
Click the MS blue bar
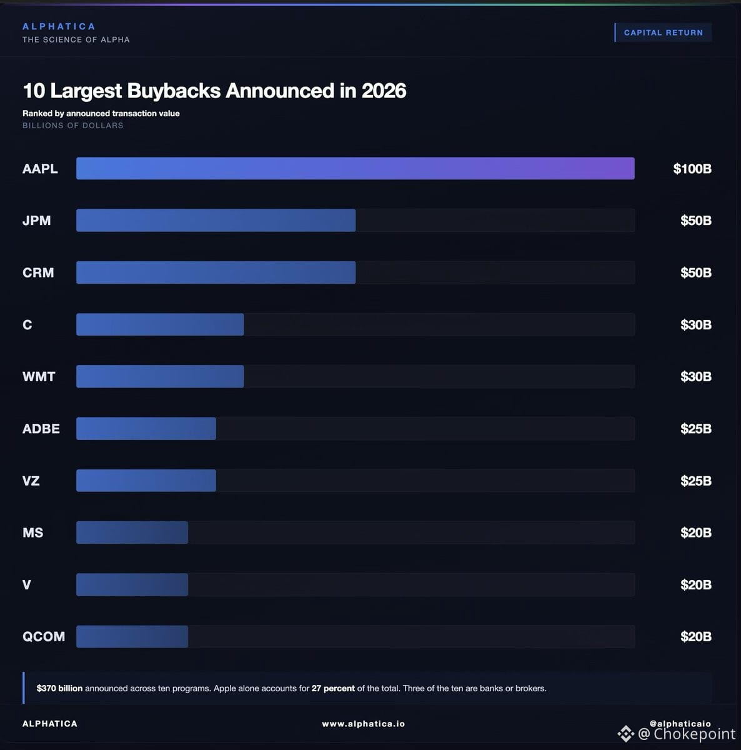132,532
